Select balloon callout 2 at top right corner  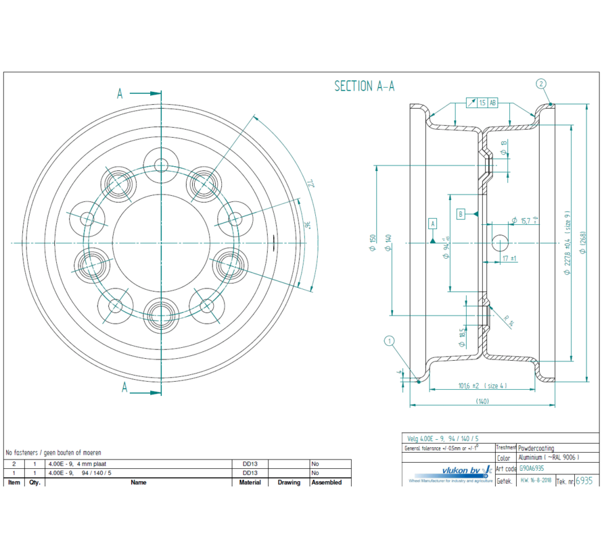(540, 84)
